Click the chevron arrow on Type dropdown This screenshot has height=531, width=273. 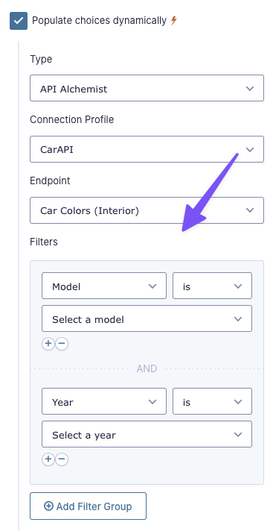click(x=250, y=89)
